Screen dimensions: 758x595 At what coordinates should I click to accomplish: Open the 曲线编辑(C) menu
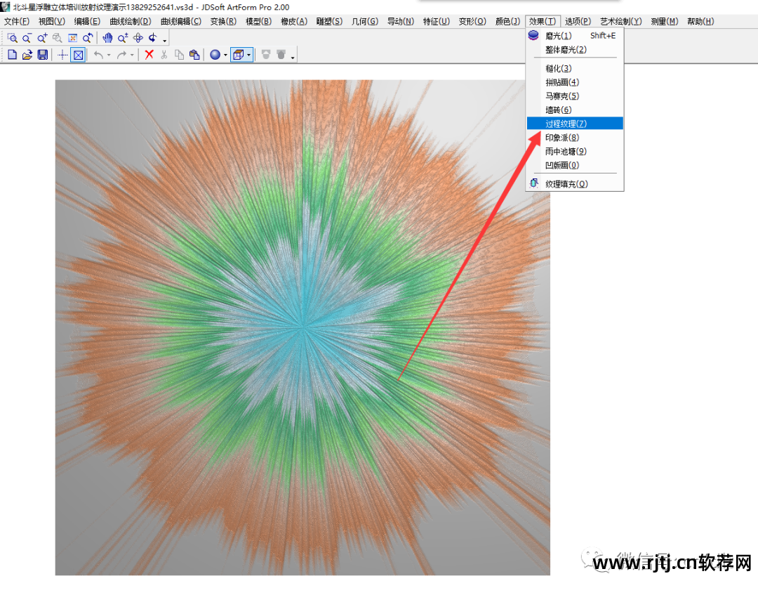pos(181,21)
